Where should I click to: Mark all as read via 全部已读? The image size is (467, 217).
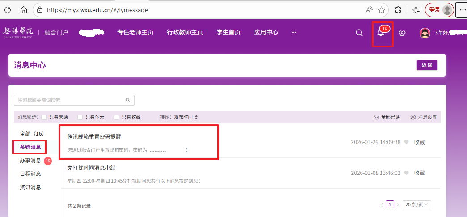[x=386, y=117]
